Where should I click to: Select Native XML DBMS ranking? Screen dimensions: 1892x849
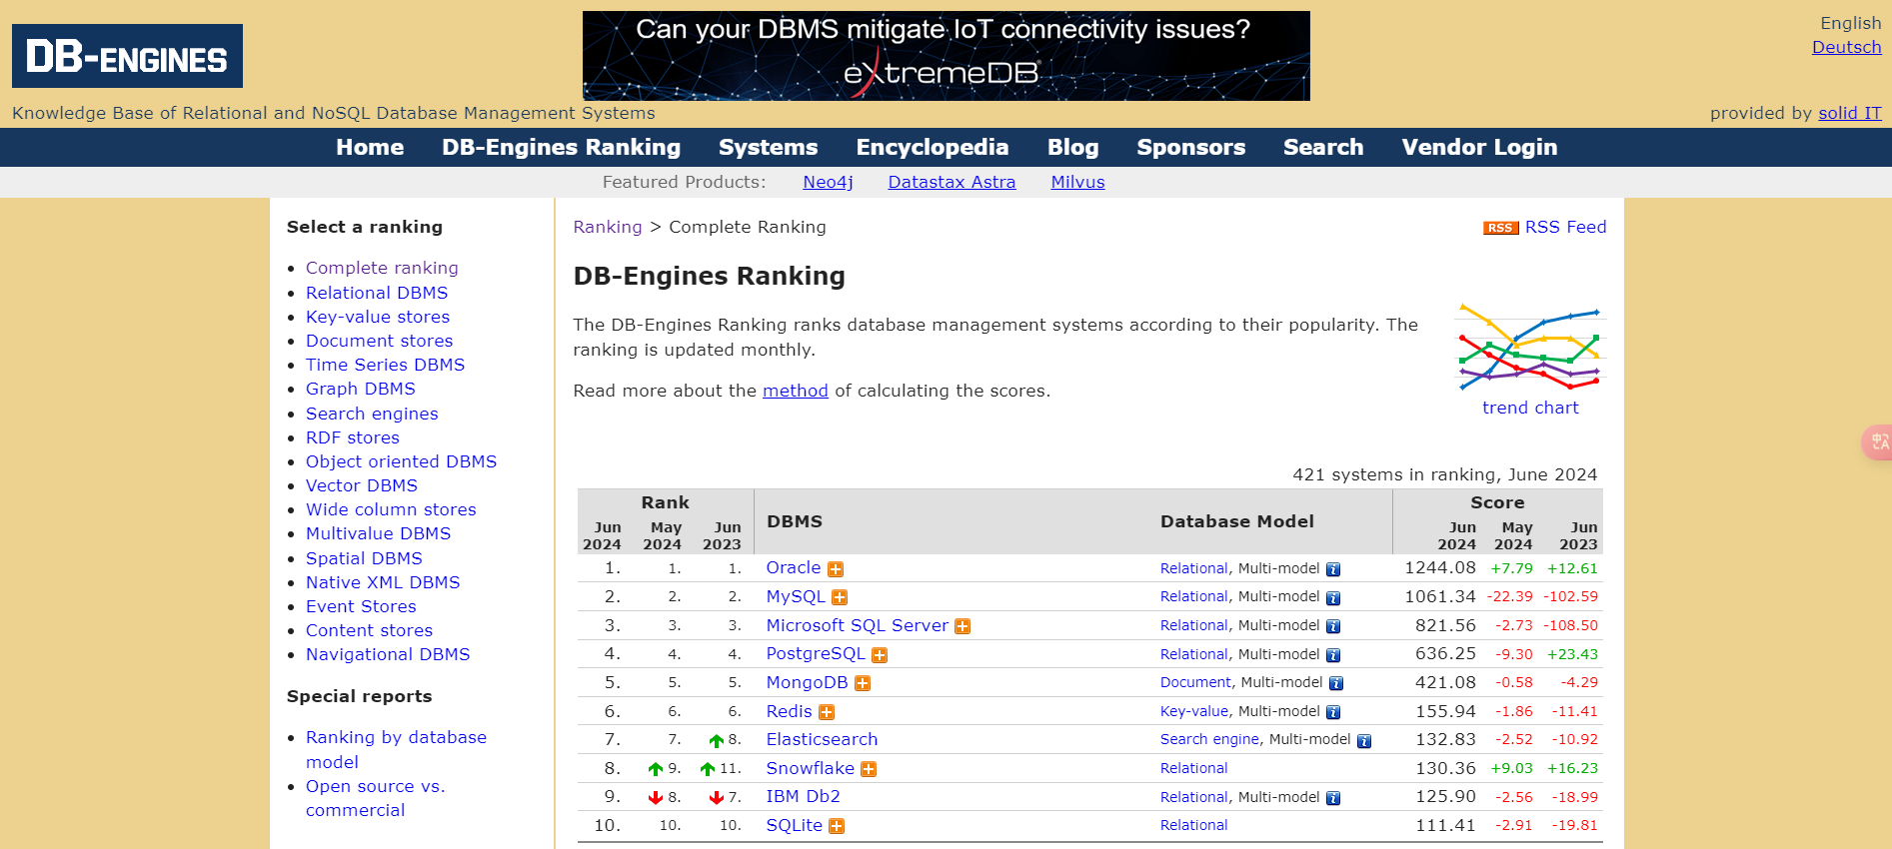point(383,582)
